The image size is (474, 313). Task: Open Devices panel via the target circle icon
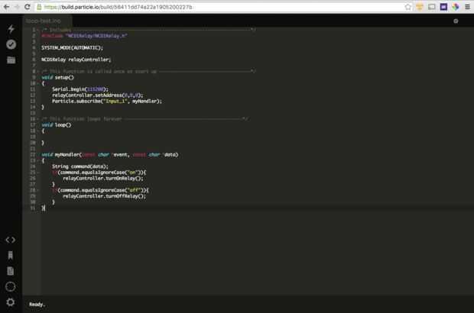tap(11, 286)
